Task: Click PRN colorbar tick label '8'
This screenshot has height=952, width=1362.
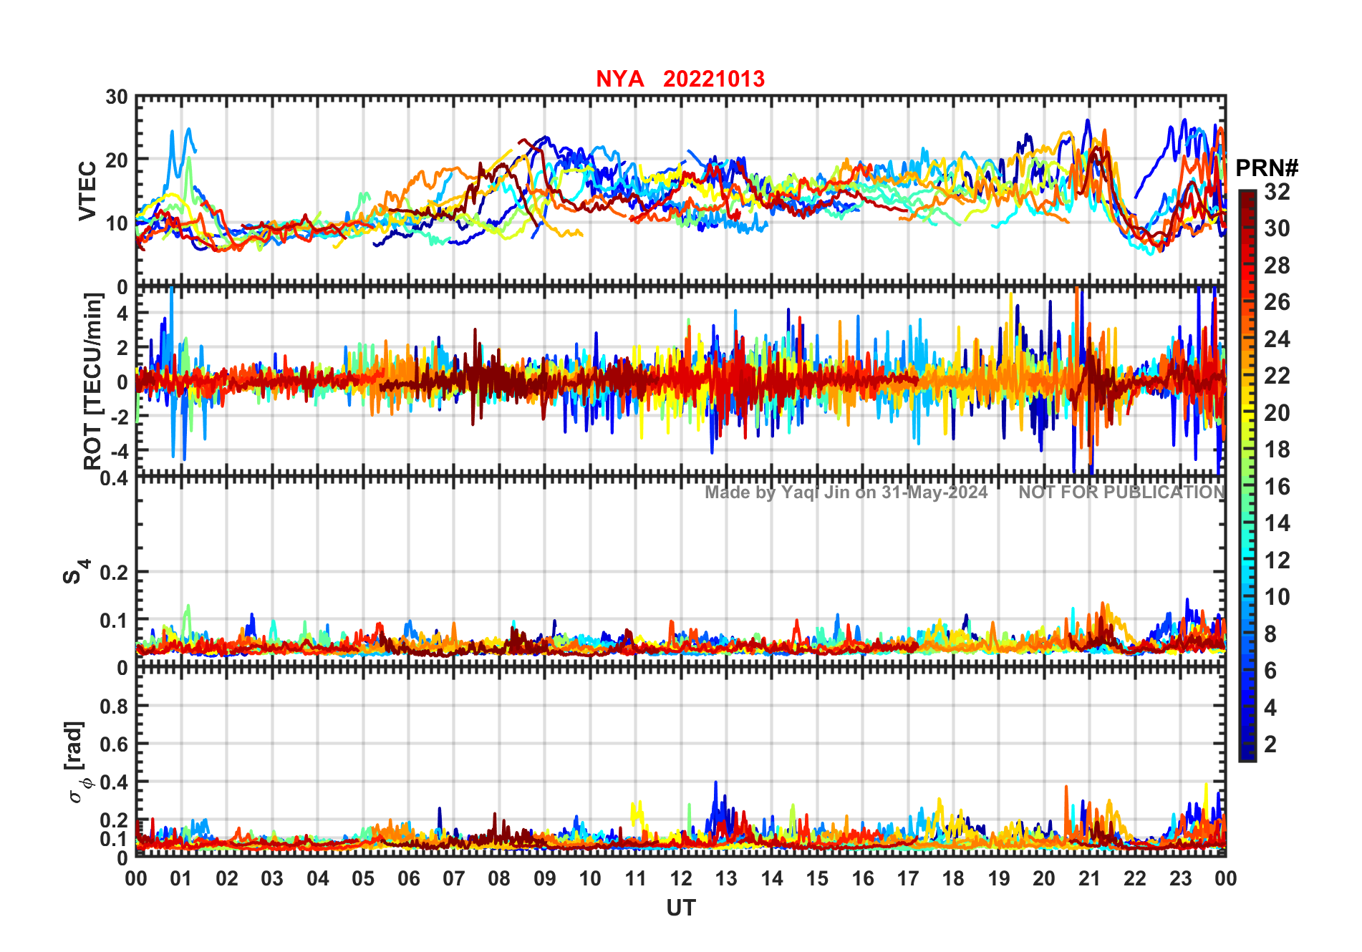Action: coord(1270,634)
